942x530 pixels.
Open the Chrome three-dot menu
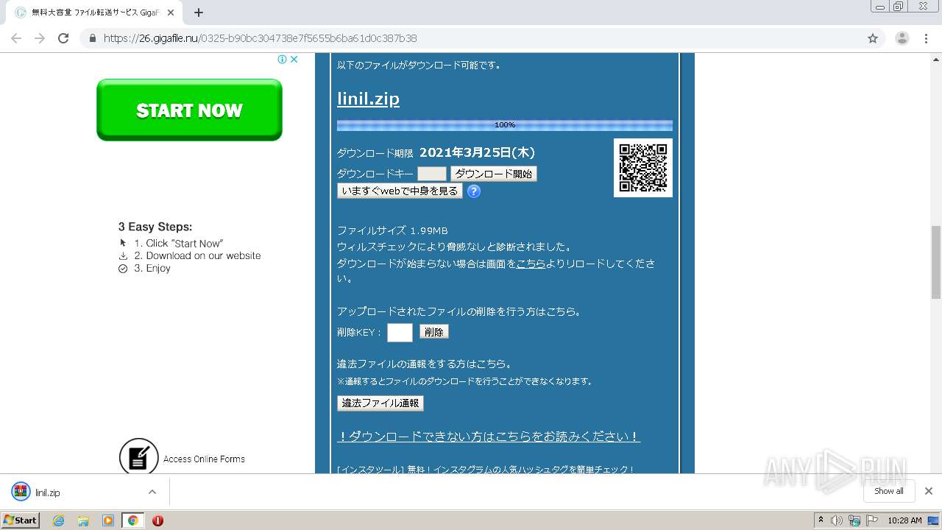pyautogui.click(x=926, y=38)
